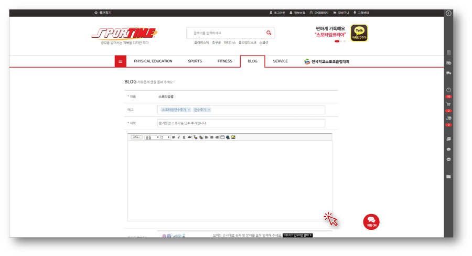Switch the editor to HTML mode
The image size is (472, 256).
coord(136,137)
